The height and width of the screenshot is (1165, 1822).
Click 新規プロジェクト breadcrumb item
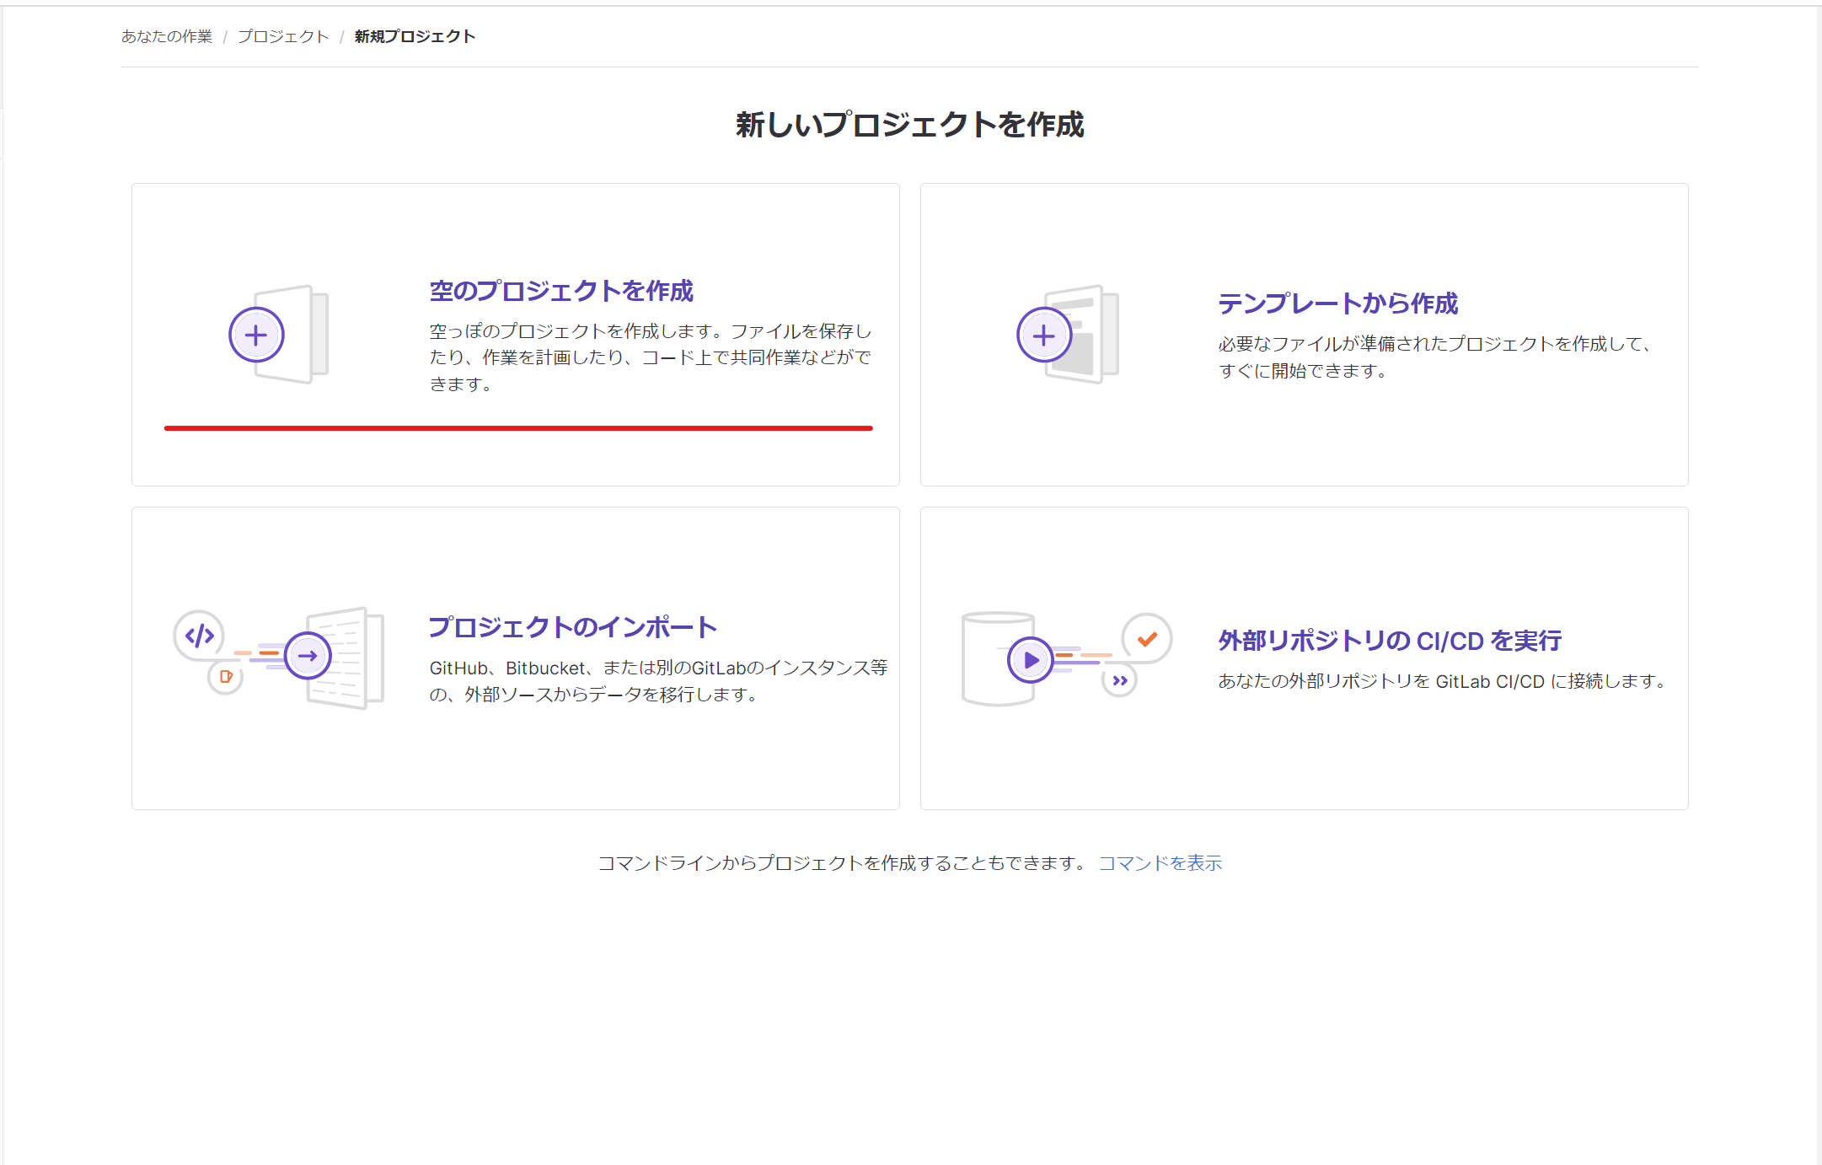pos(415,36)
